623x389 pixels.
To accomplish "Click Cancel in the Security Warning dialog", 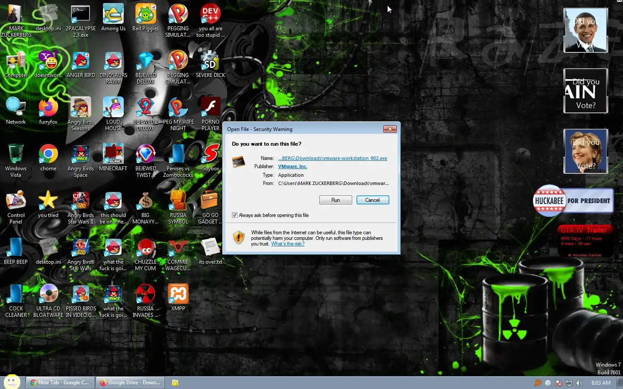I will pyautogui.click(x=373, y=200).
